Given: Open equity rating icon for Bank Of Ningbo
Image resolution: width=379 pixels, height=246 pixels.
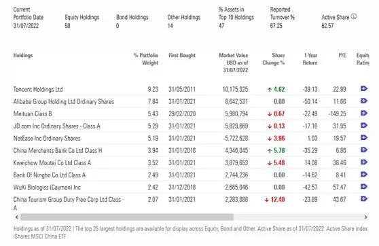Looking at the screenshot, I should coord(364,175).
